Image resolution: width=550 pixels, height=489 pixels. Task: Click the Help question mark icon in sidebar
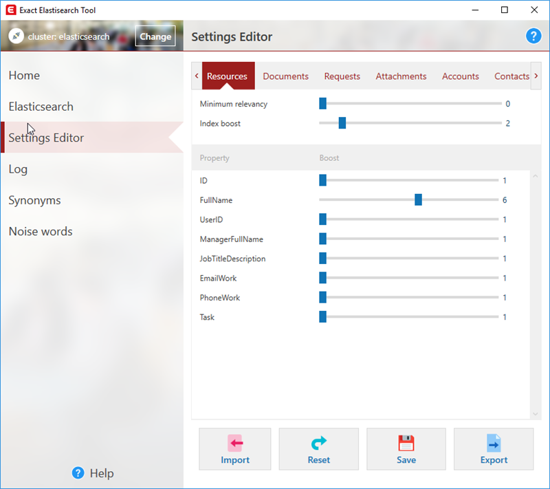tap(78, 473)
